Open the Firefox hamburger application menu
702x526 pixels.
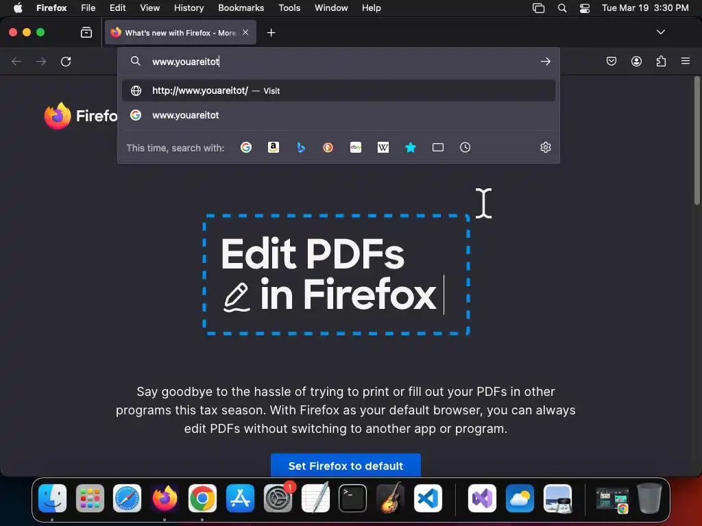[x=686, y=61]
